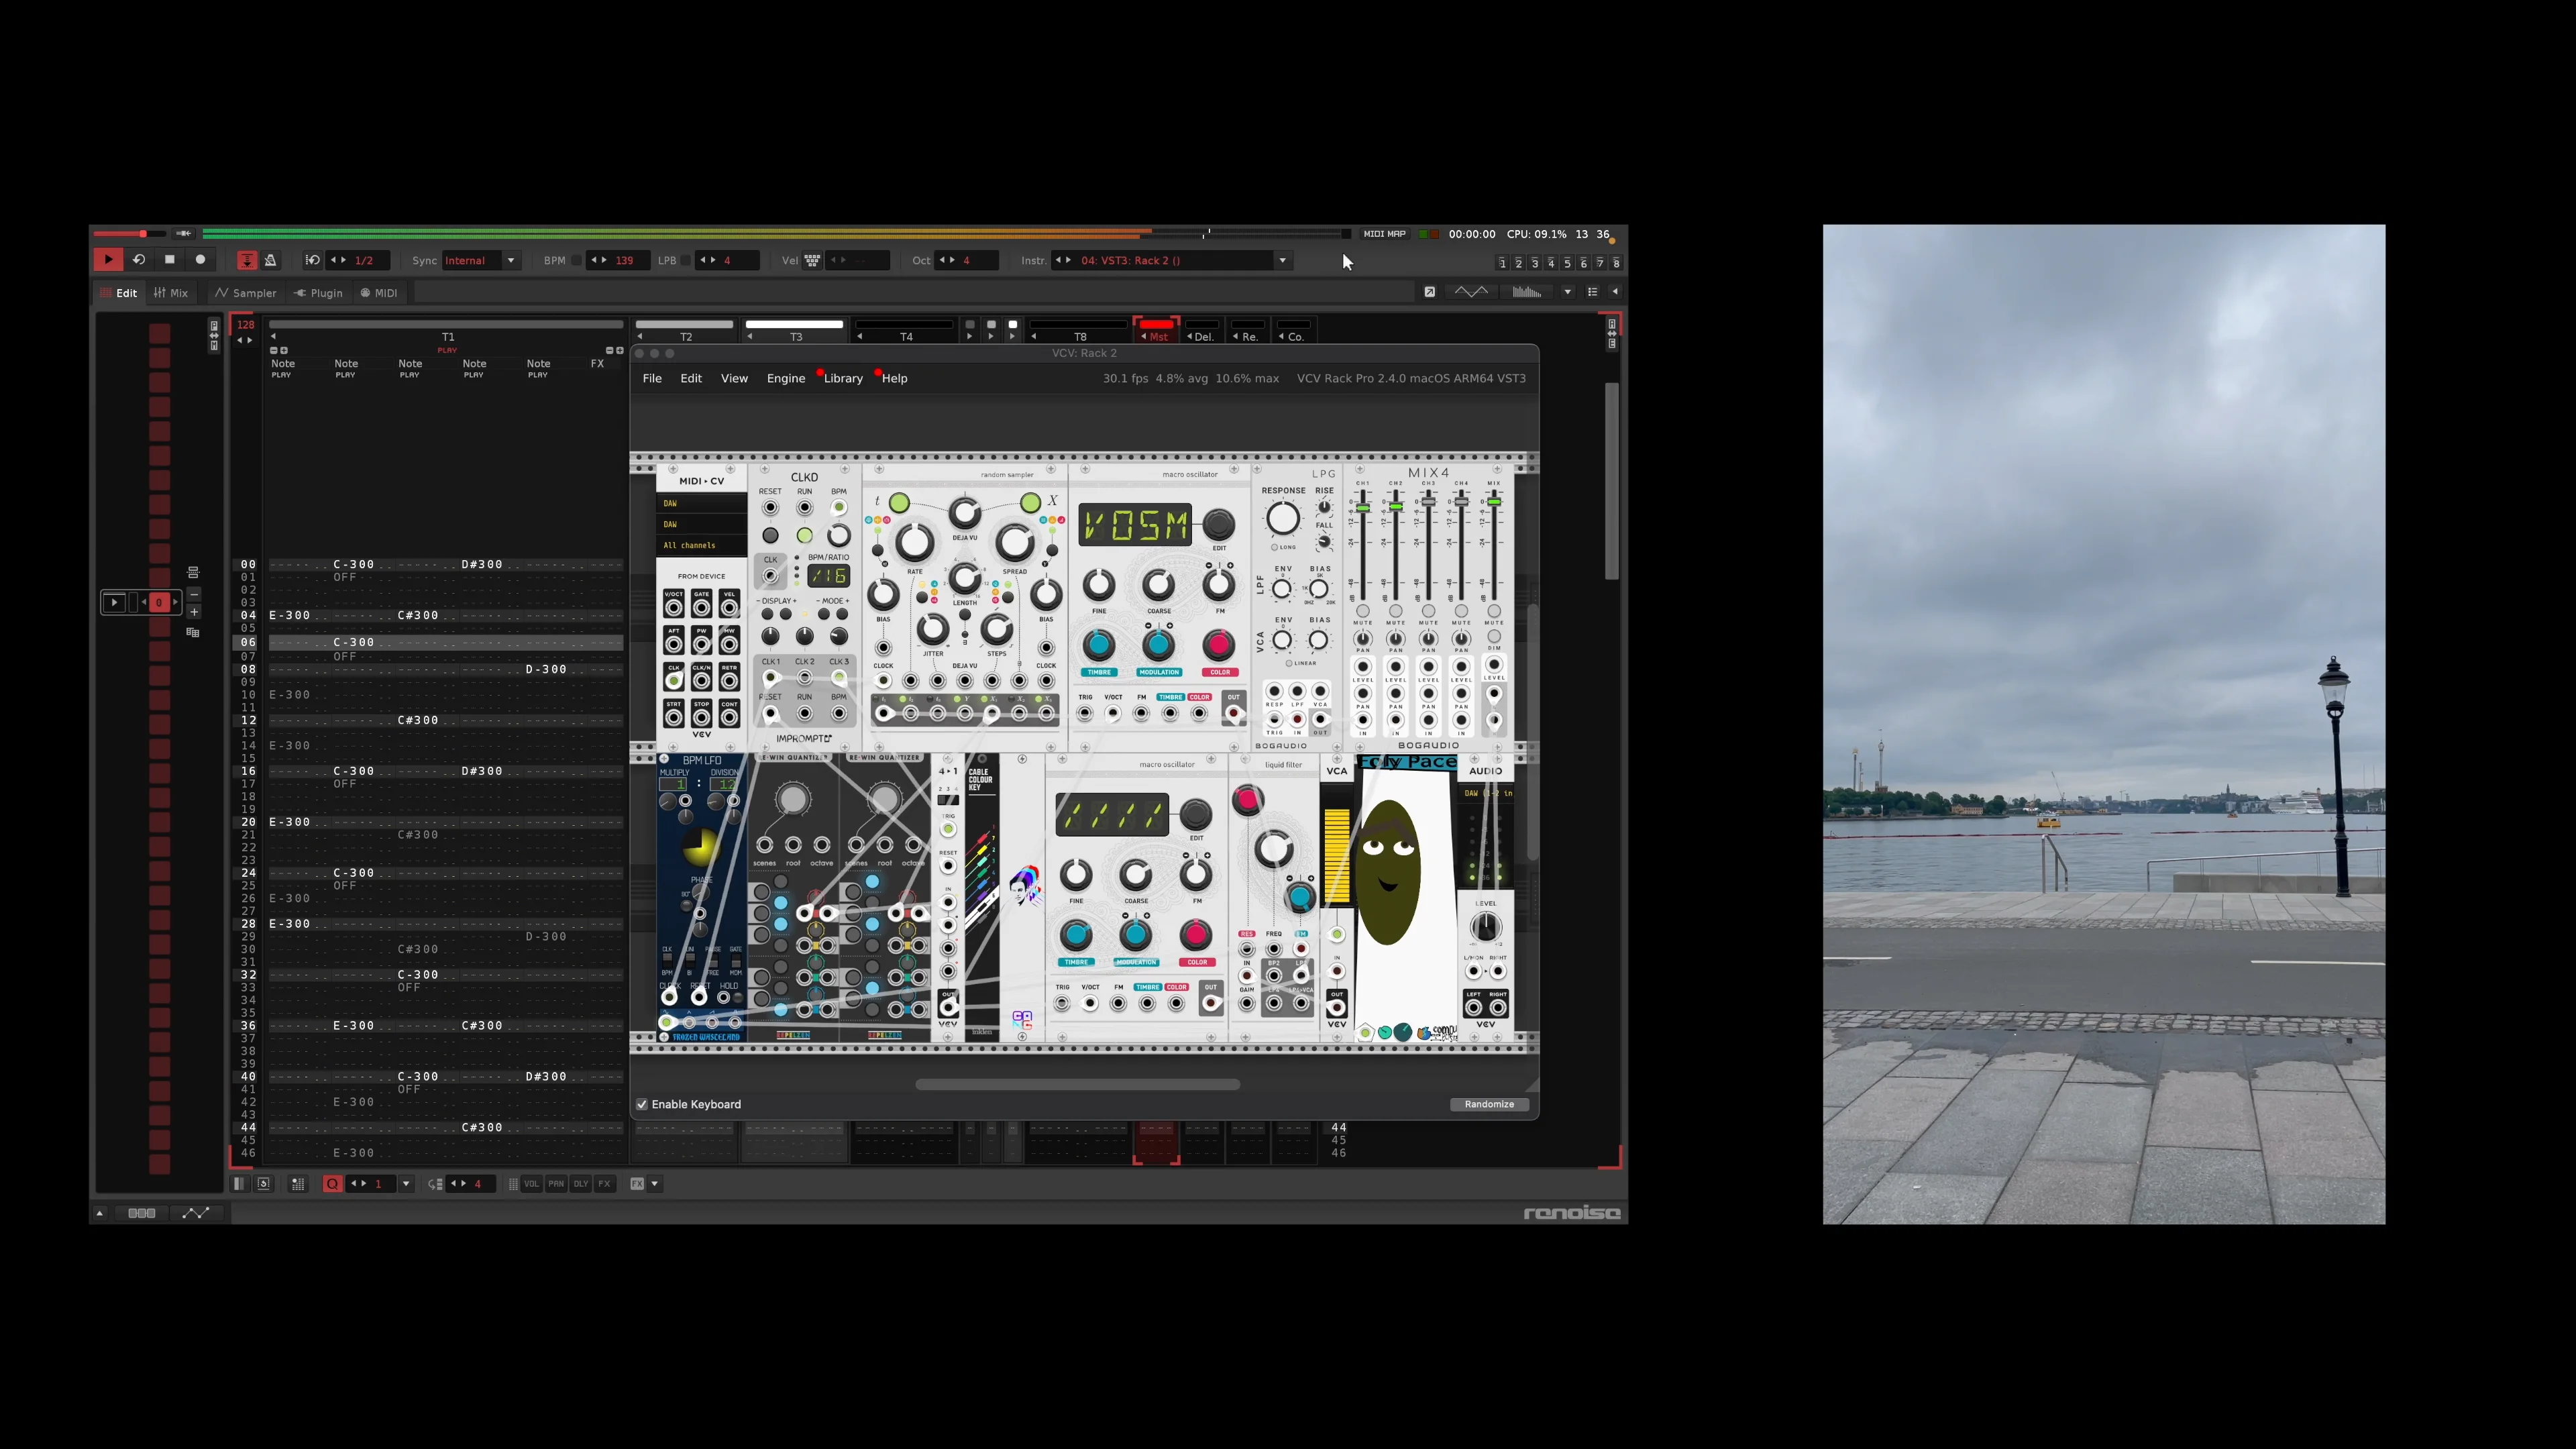Image resolution: width=2576 pixels, height=1449 pixels.
Task: Open the Sync Internal dropdown
Action: click(x=511, y=260)
